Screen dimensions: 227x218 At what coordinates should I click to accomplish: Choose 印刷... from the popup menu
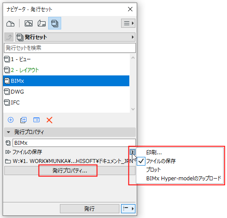(180, 153)
